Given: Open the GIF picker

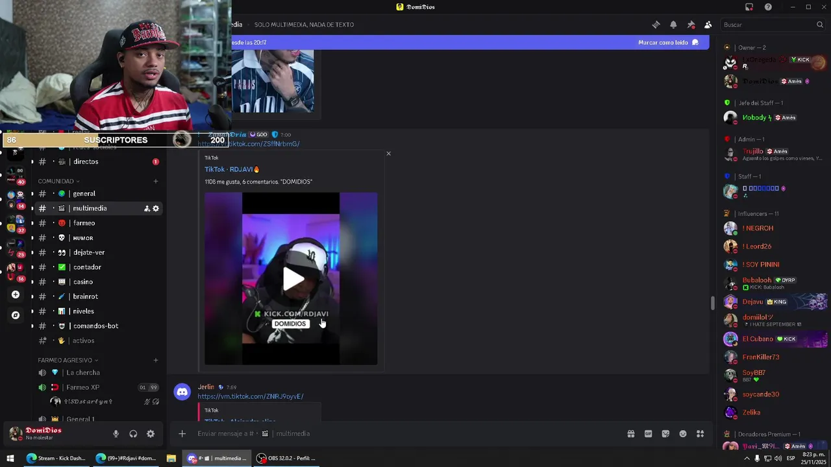Looking at the screenshot, I should (648, 434).
